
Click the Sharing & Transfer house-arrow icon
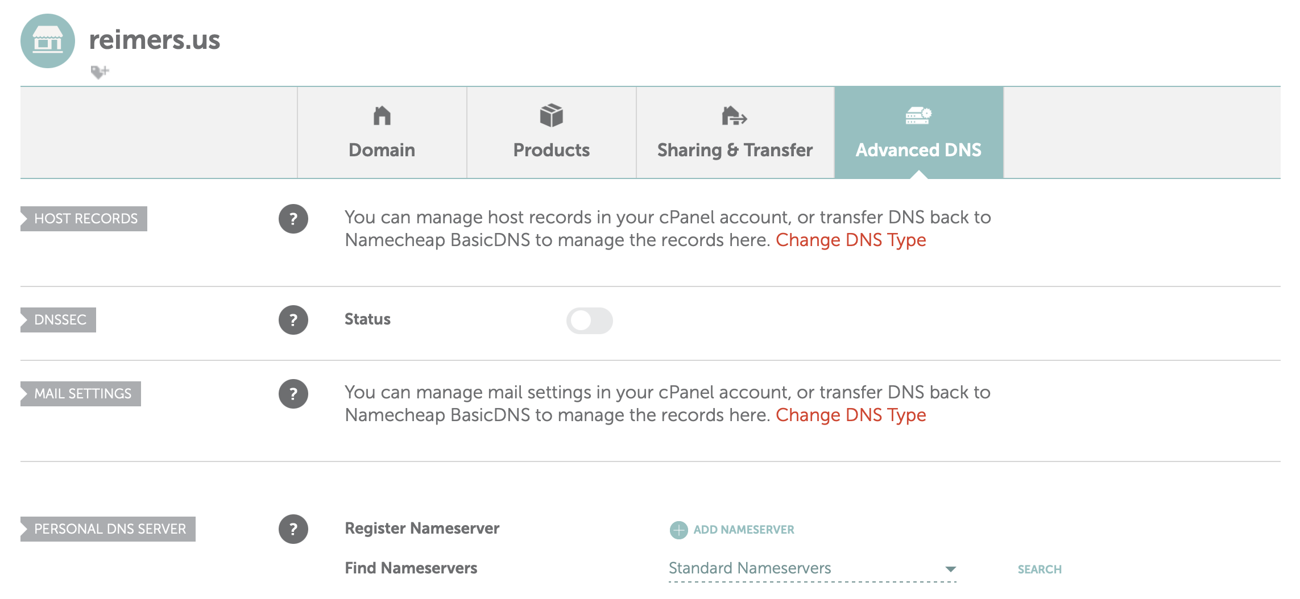(734, 115)
